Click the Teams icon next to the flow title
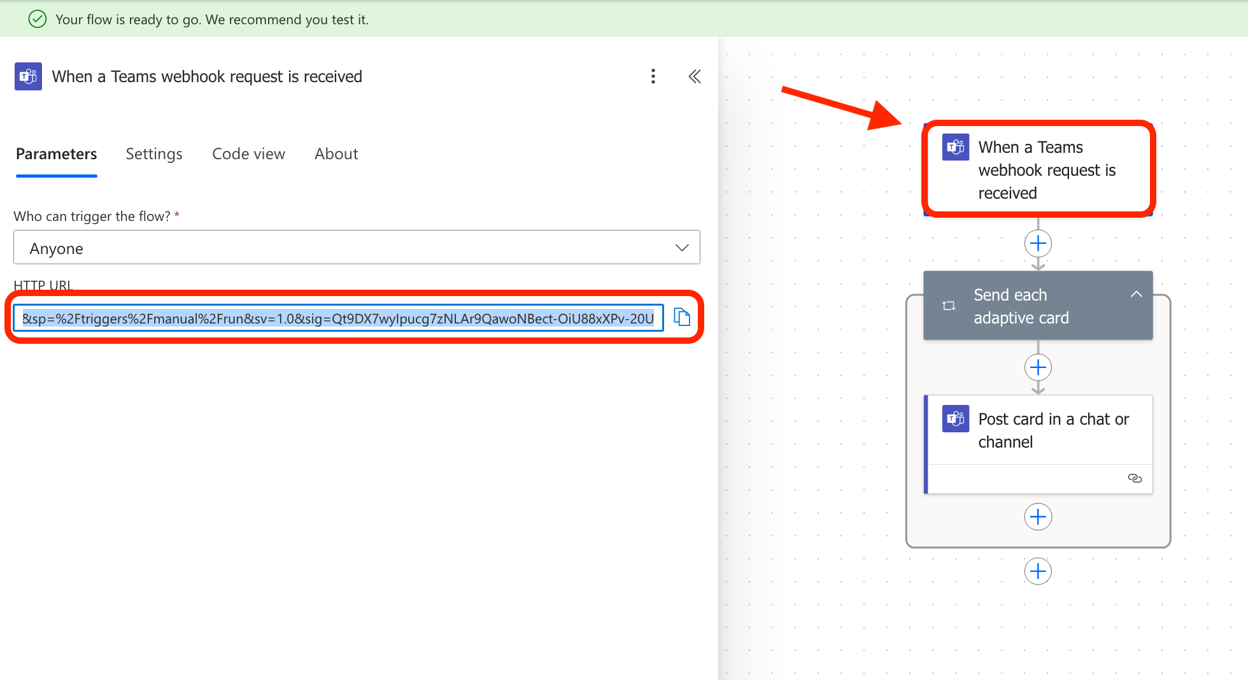Viewport: 1248px width, 680px height. 28,76
